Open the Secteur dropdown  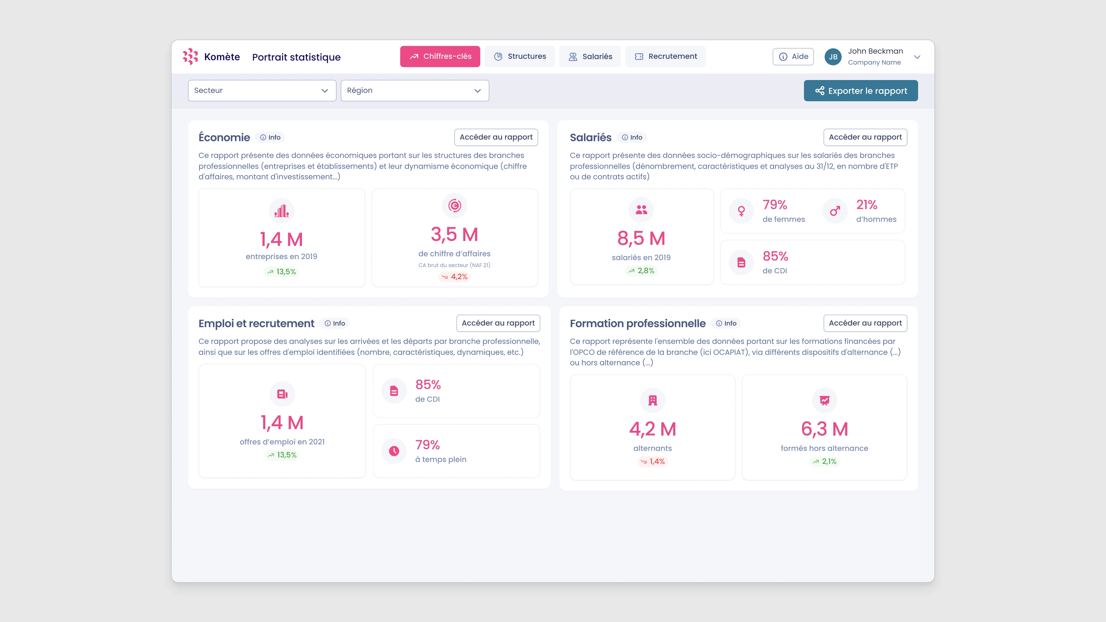pyautogui.click(x=262, y=91)
